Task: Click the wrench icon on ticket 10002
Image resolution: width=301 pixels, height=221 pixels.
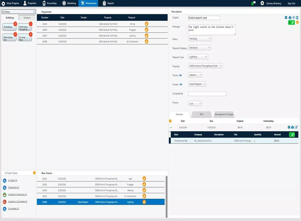Action: [144, 184]
